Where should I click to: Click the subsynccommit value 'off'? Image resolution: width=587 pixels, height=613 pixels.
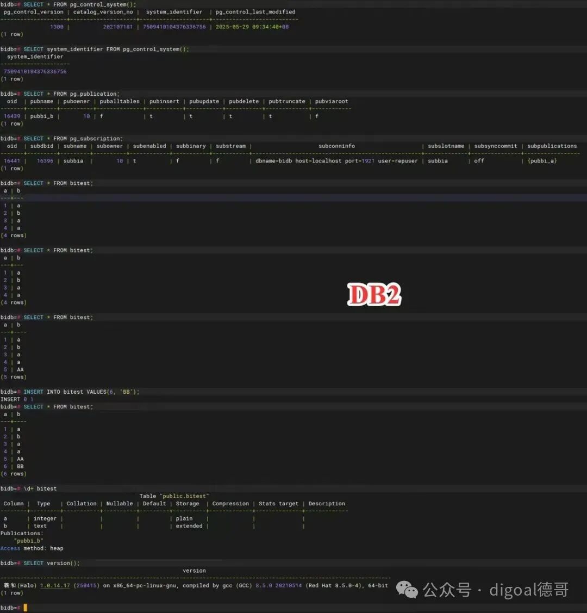point(479,160)
